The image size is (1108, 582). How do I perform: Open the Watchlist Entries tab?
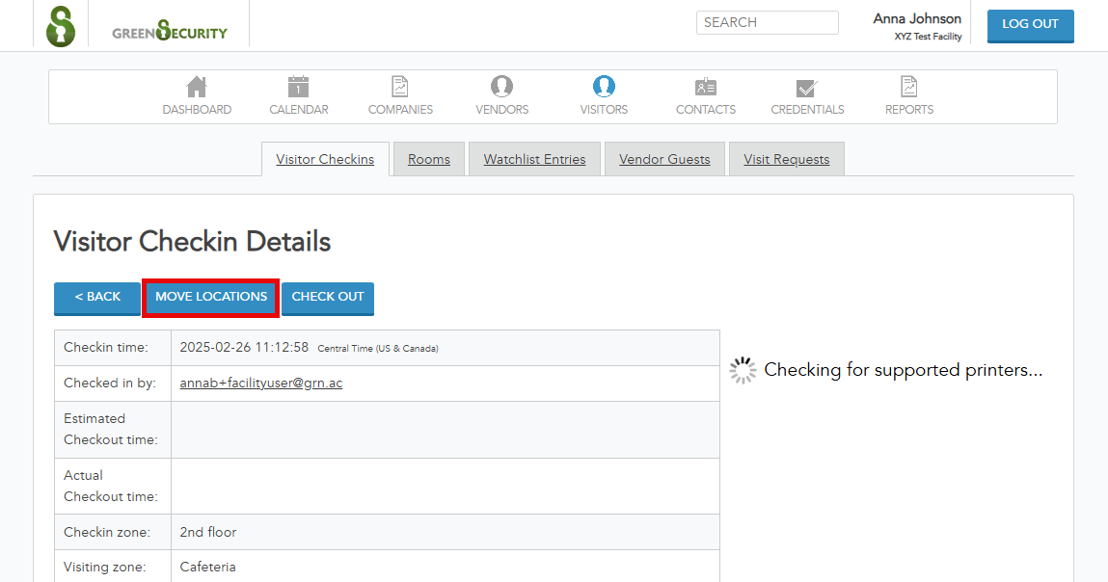tap(534, 159)
